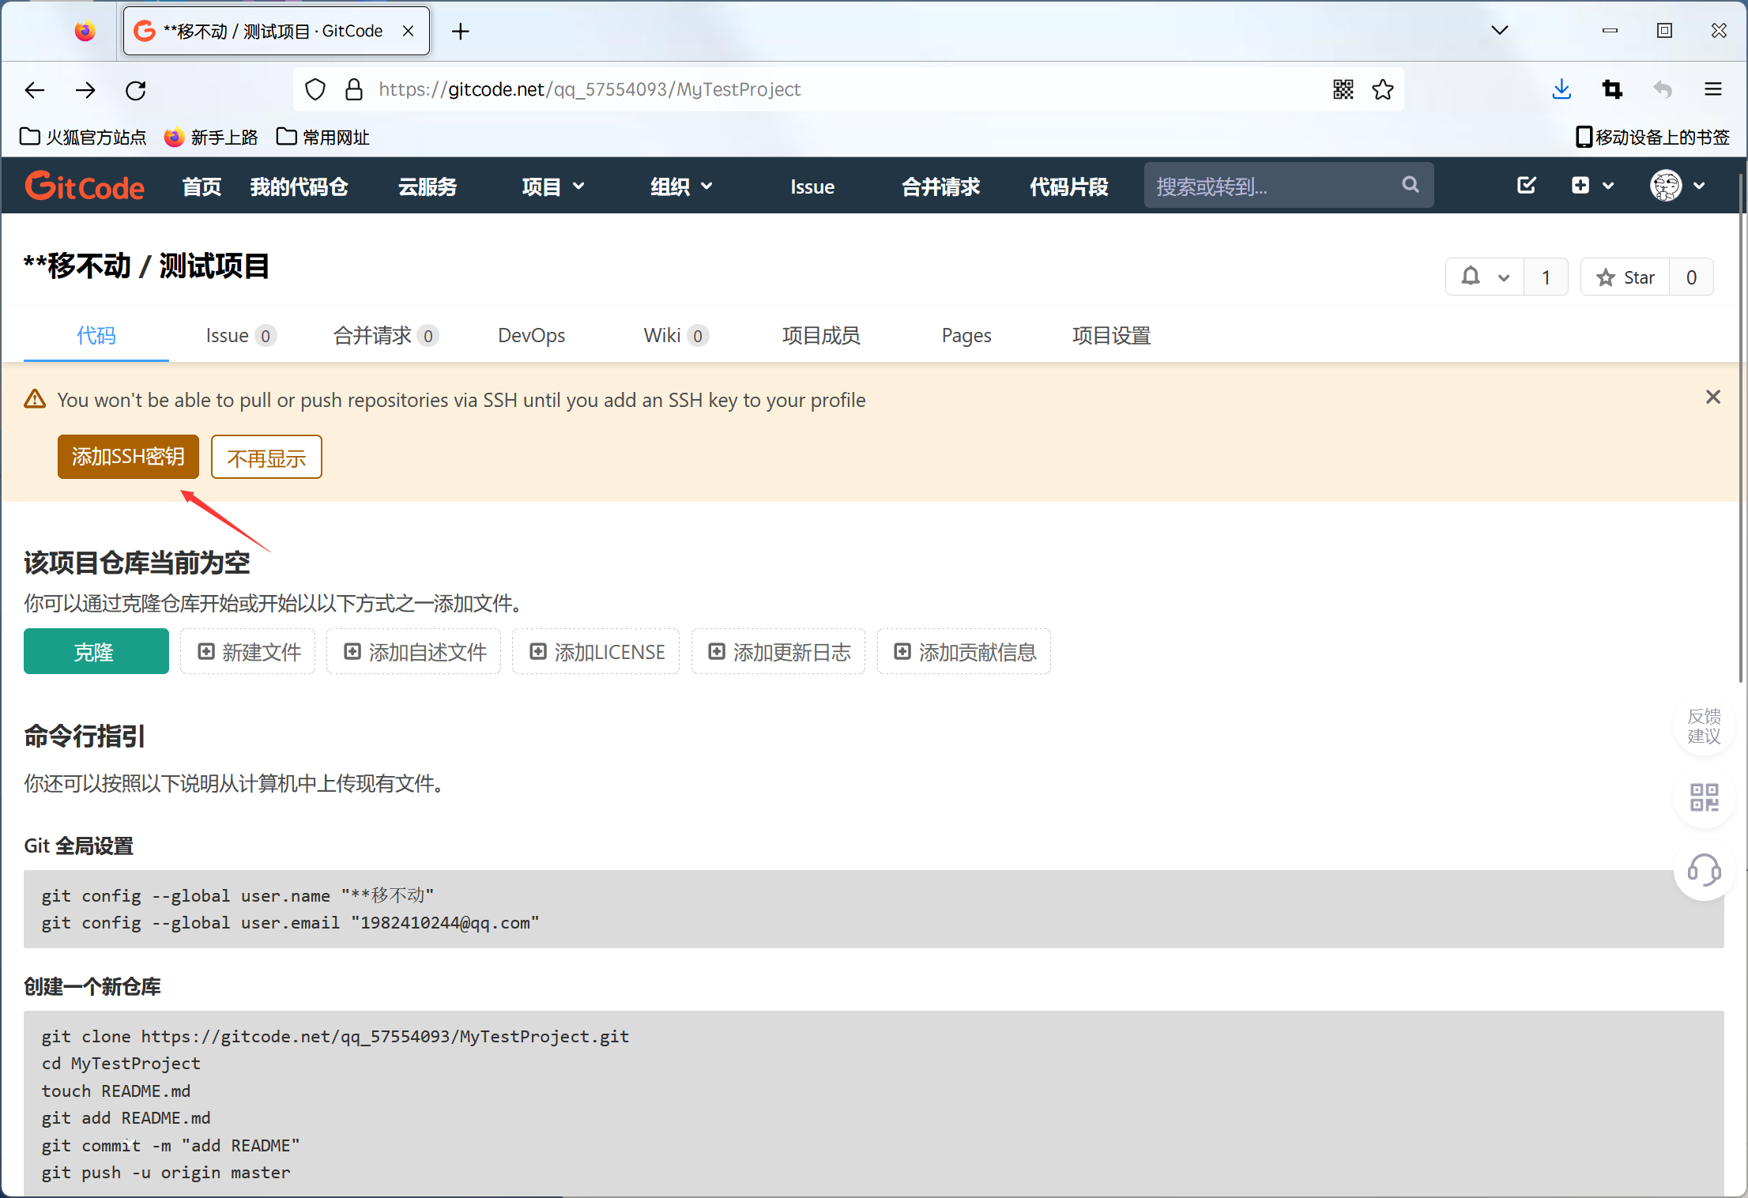Click the QR code floating icon

[x=1704, y=797]
